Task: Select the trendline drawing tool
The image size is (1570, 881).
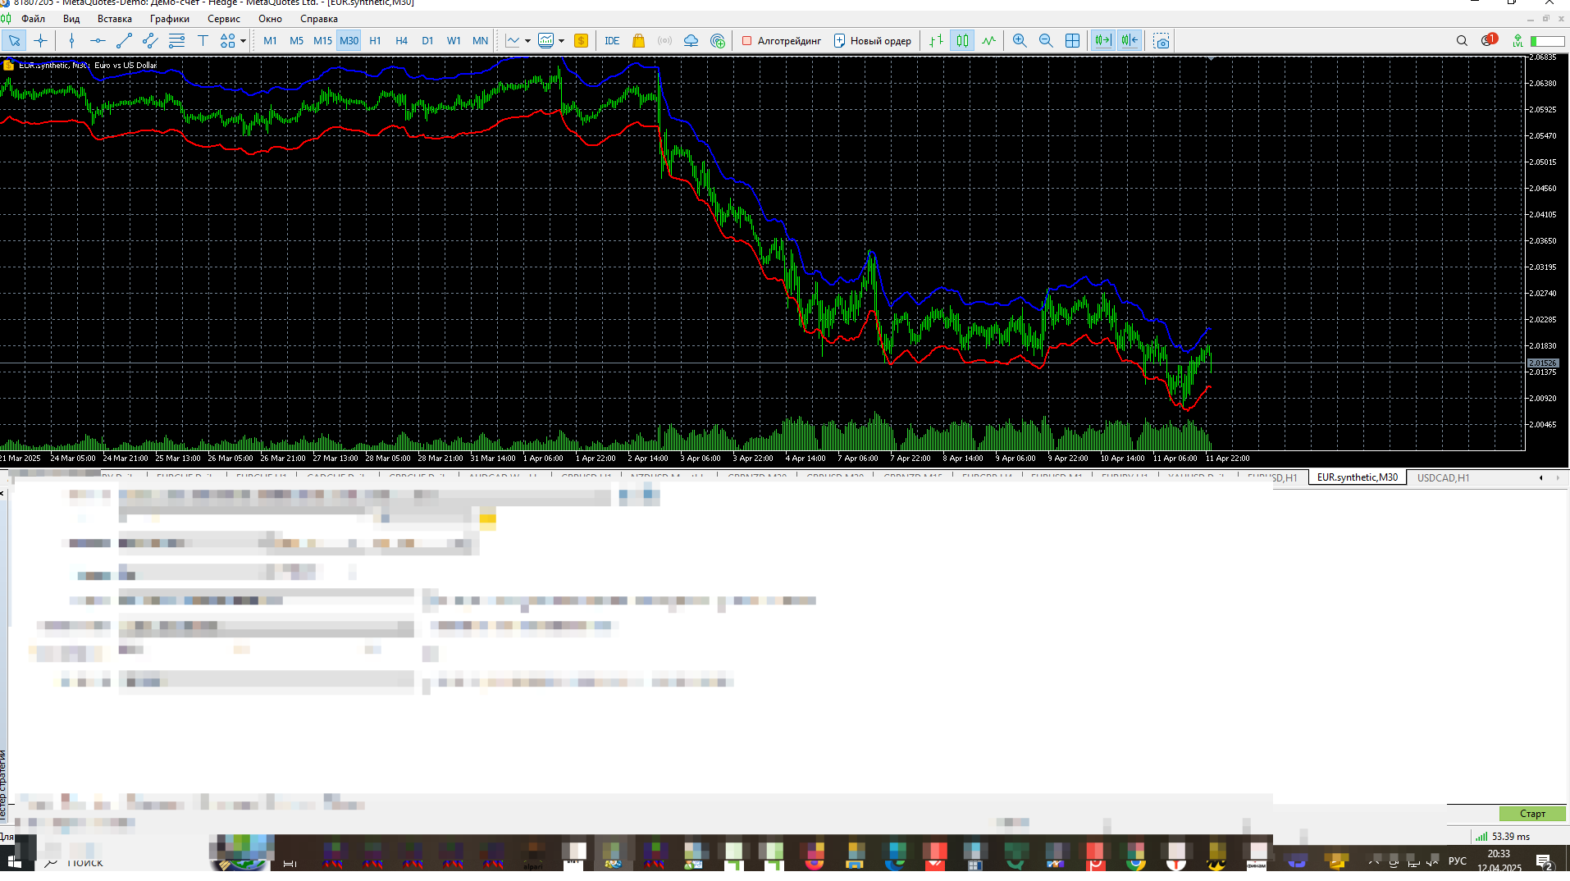Action: point(124,40)
